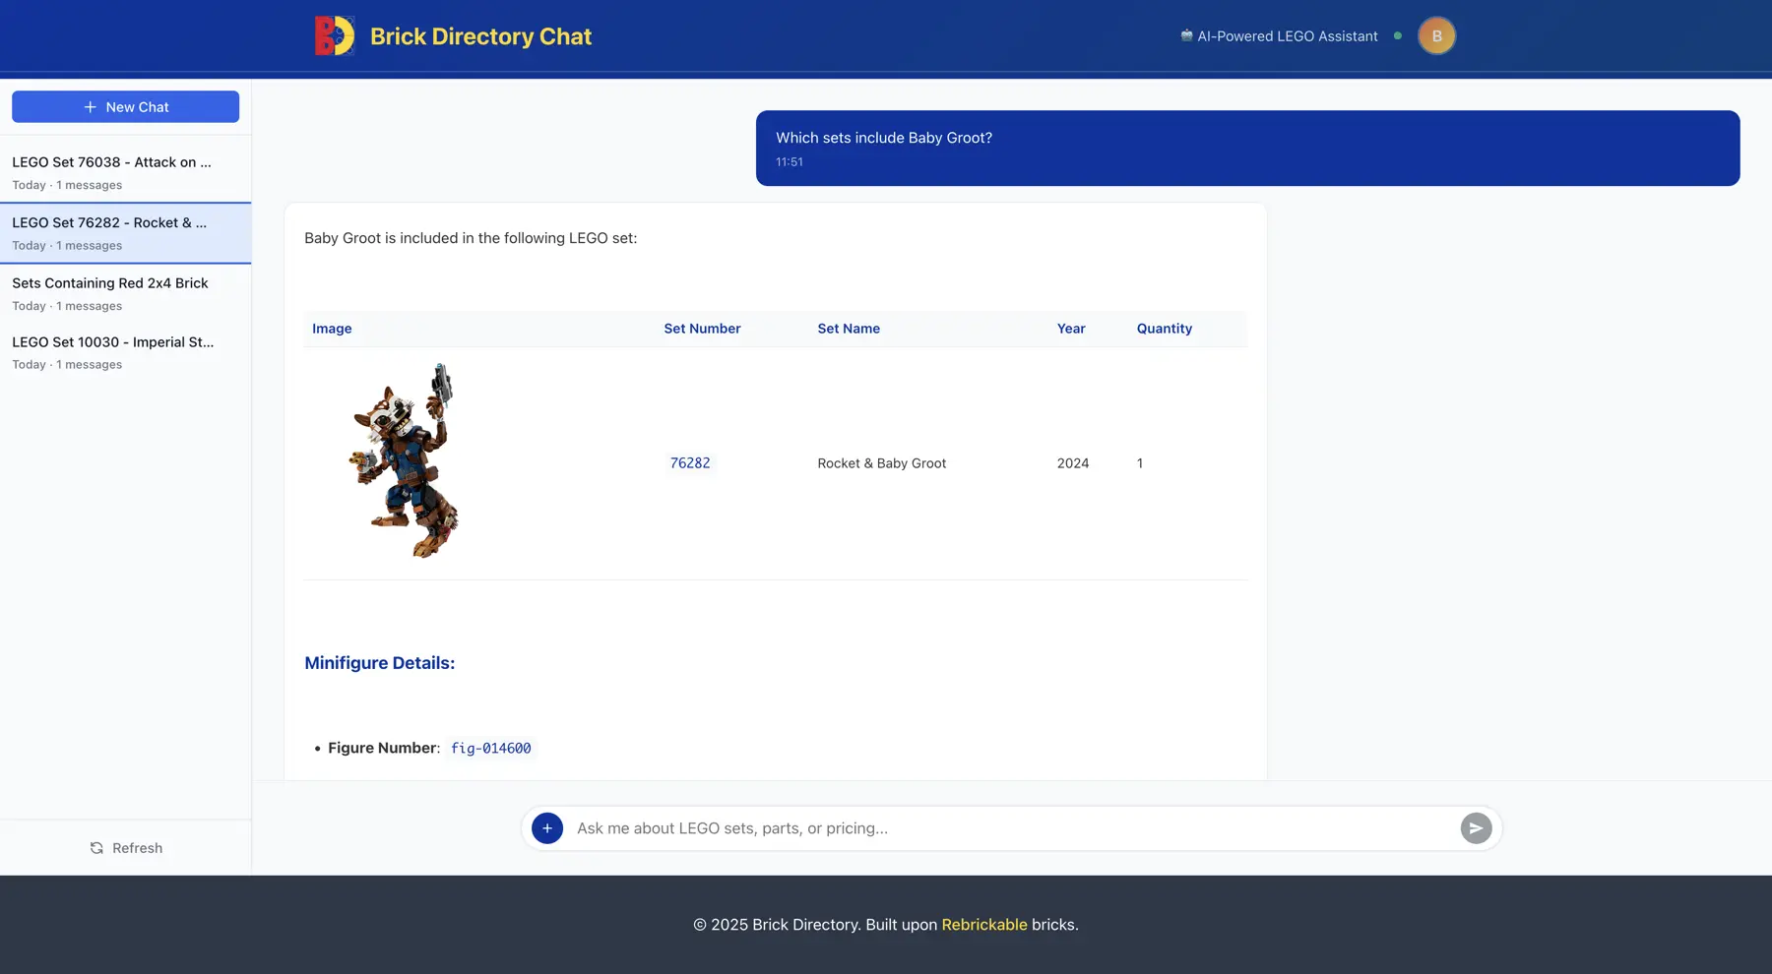Click the Set Number column header
1772x974 pixels.
point(702,329)
